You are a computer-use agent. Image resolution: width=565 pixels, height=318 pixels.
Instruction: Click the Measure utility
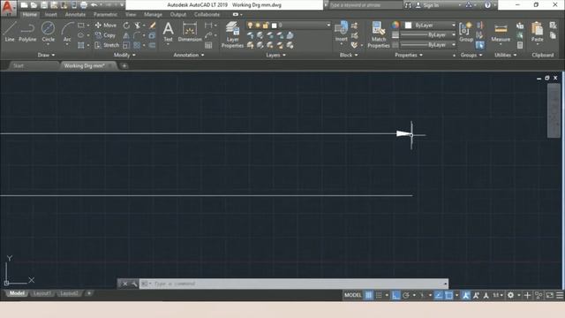point(501,33)
